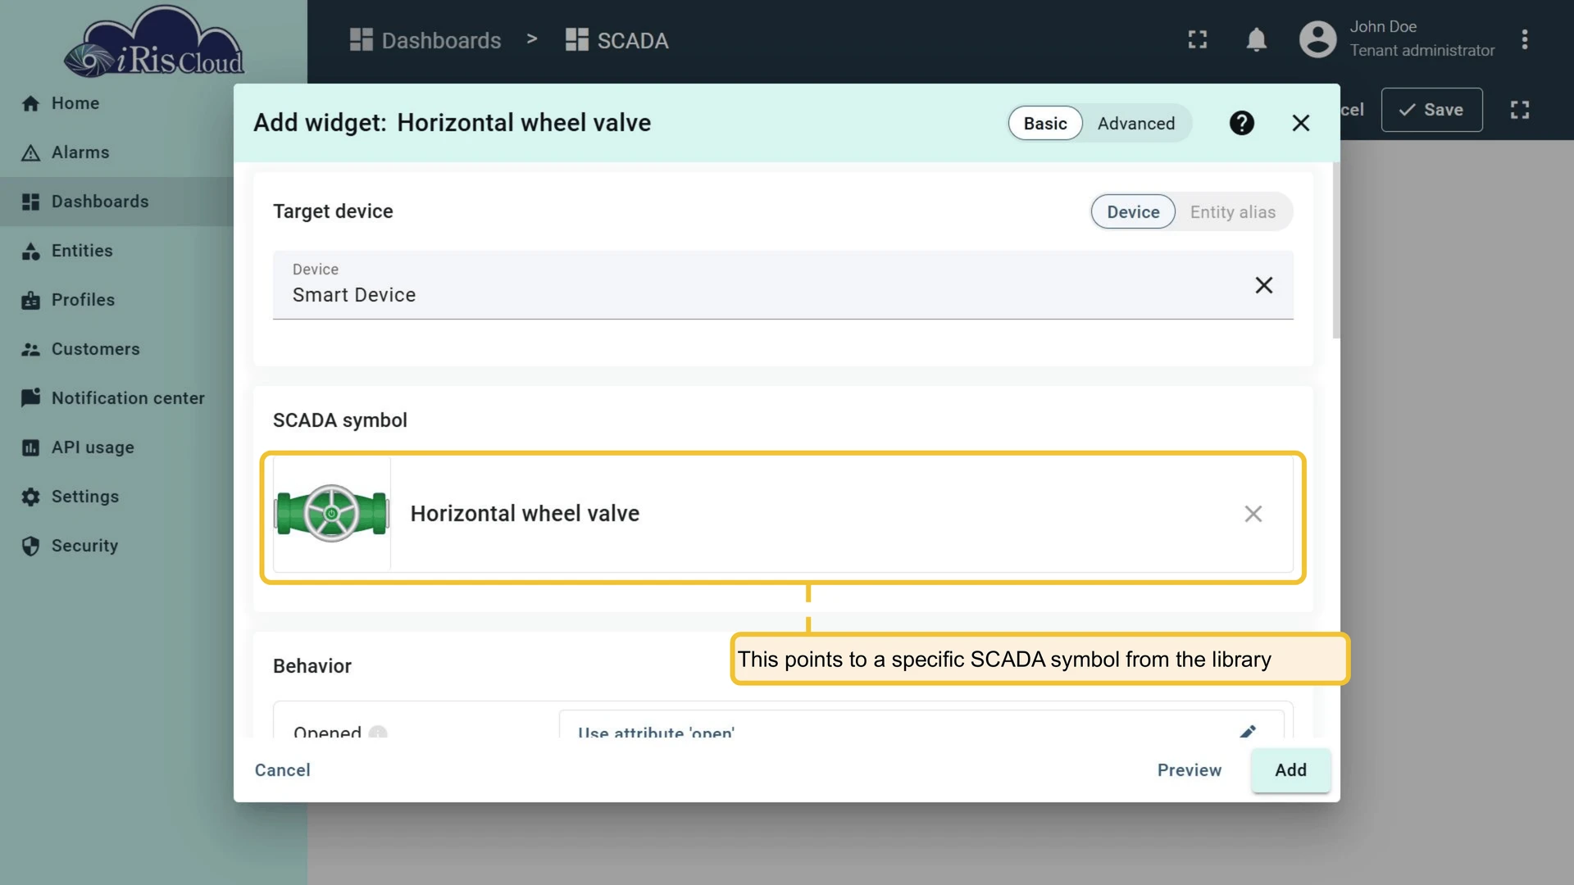Navigate to Customers page
Viewport: 1574px width, 885px height.
pyautogui.click(x=115, y=349)
